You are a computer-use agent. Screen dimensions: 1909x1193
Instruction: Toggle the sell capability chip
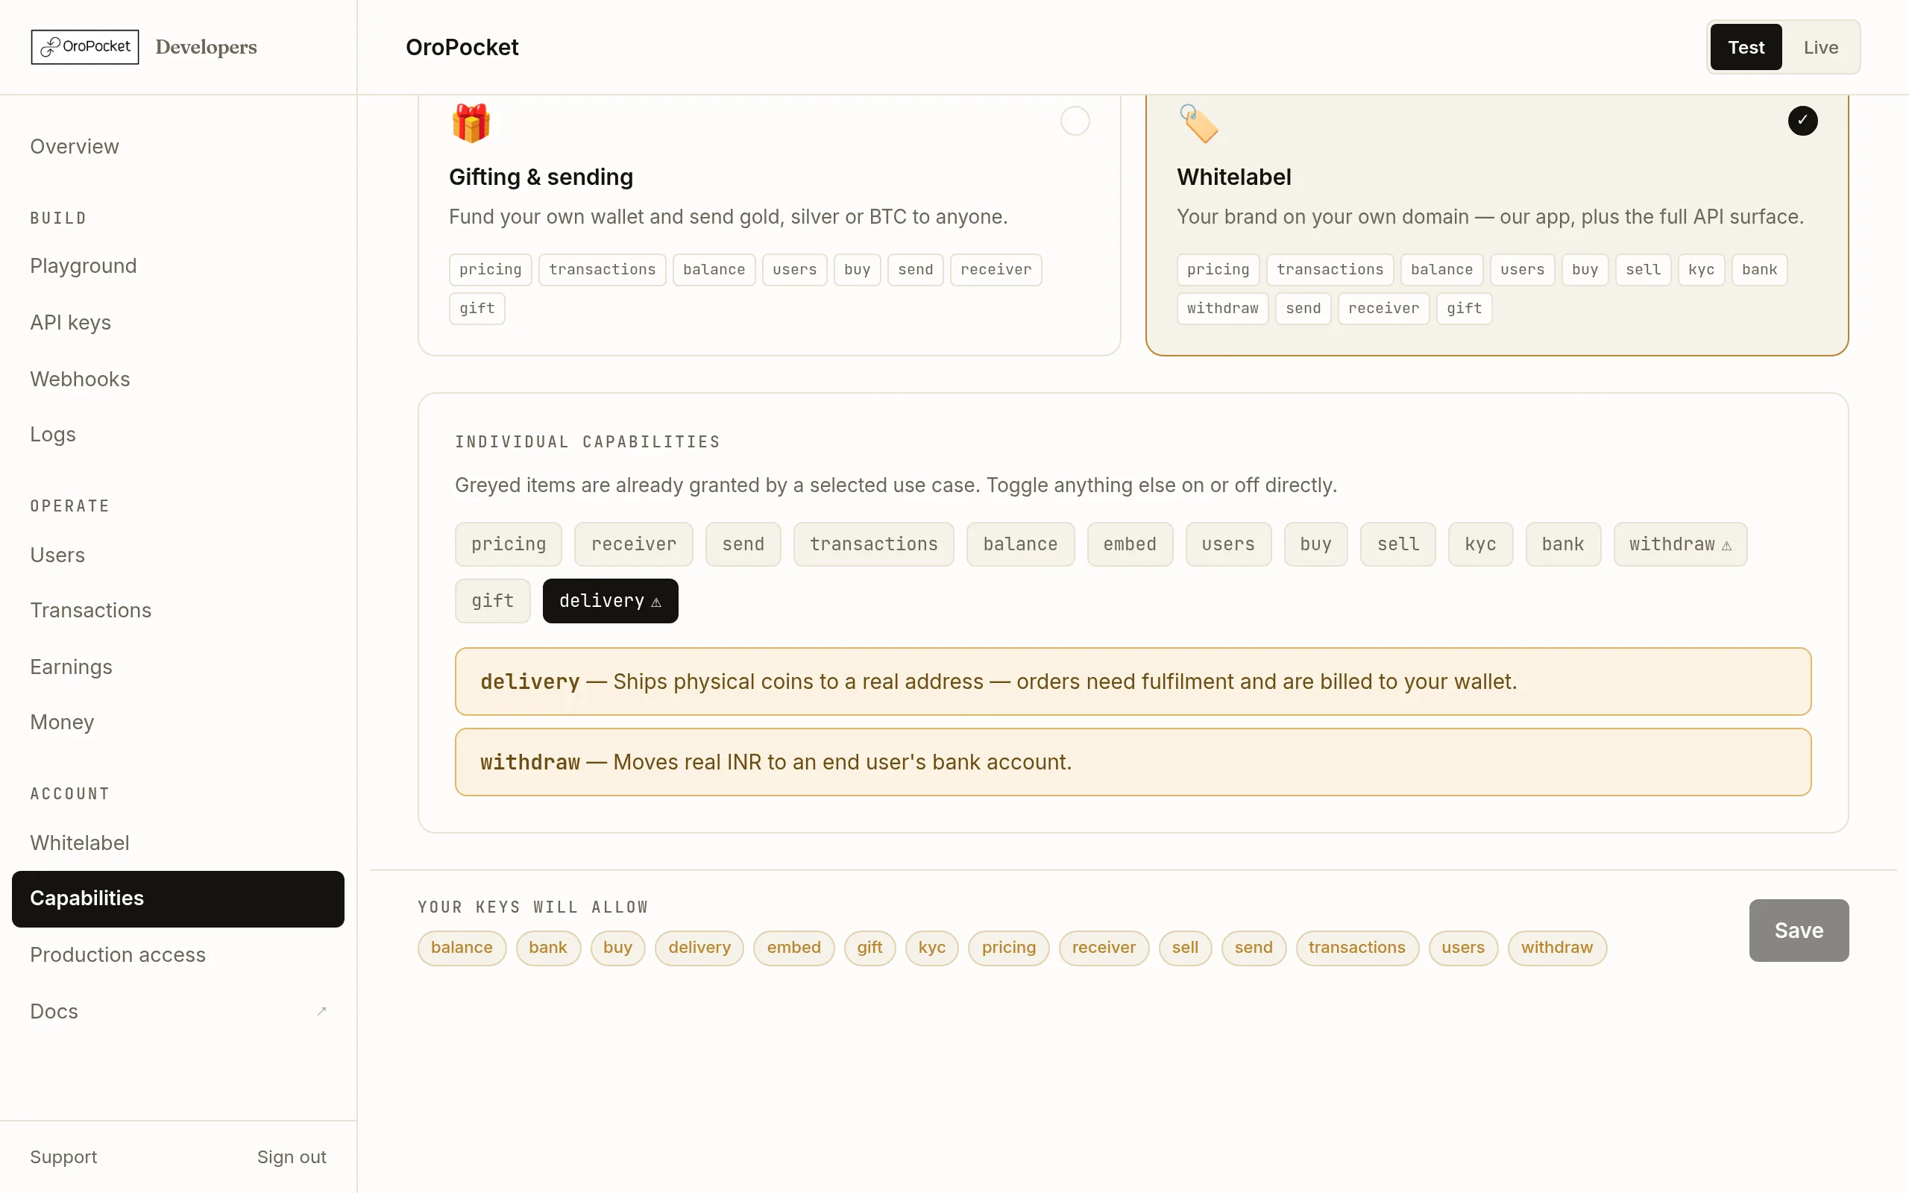[1398, 544]
